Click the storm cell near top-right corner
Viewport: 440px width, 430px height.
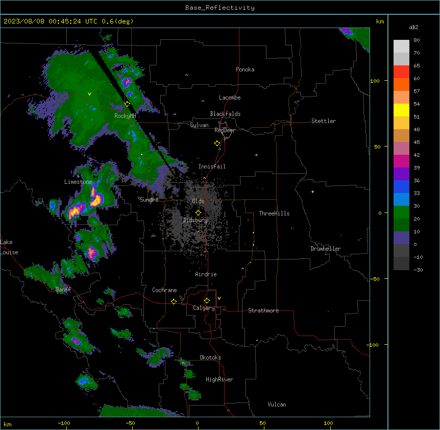tap(347, 31)
